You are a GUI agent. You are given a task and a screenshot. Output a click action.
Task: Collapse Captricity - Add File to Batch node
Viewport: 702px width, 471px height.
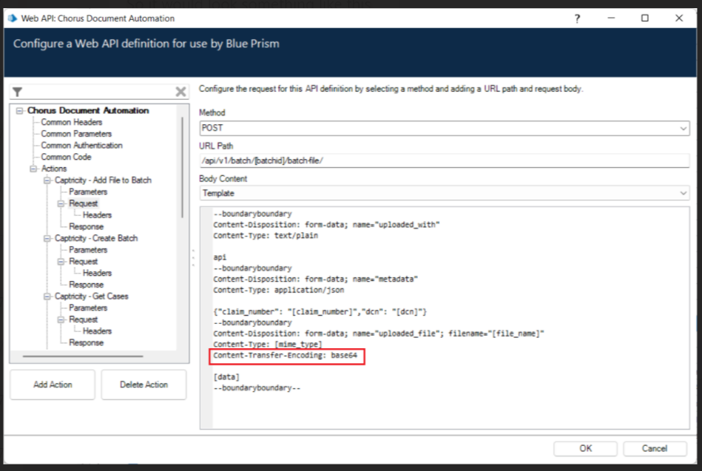pos(47,180)
